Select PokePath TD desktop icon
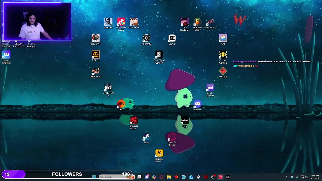Screen dimensions: 322x181 click(x=96, y=73)
